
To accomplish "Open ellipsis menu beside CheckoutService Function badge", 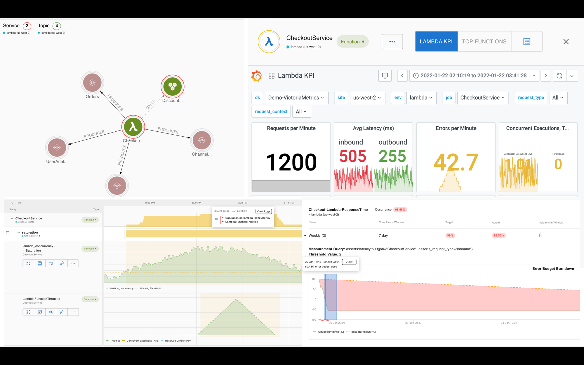I will pos(392,41).
